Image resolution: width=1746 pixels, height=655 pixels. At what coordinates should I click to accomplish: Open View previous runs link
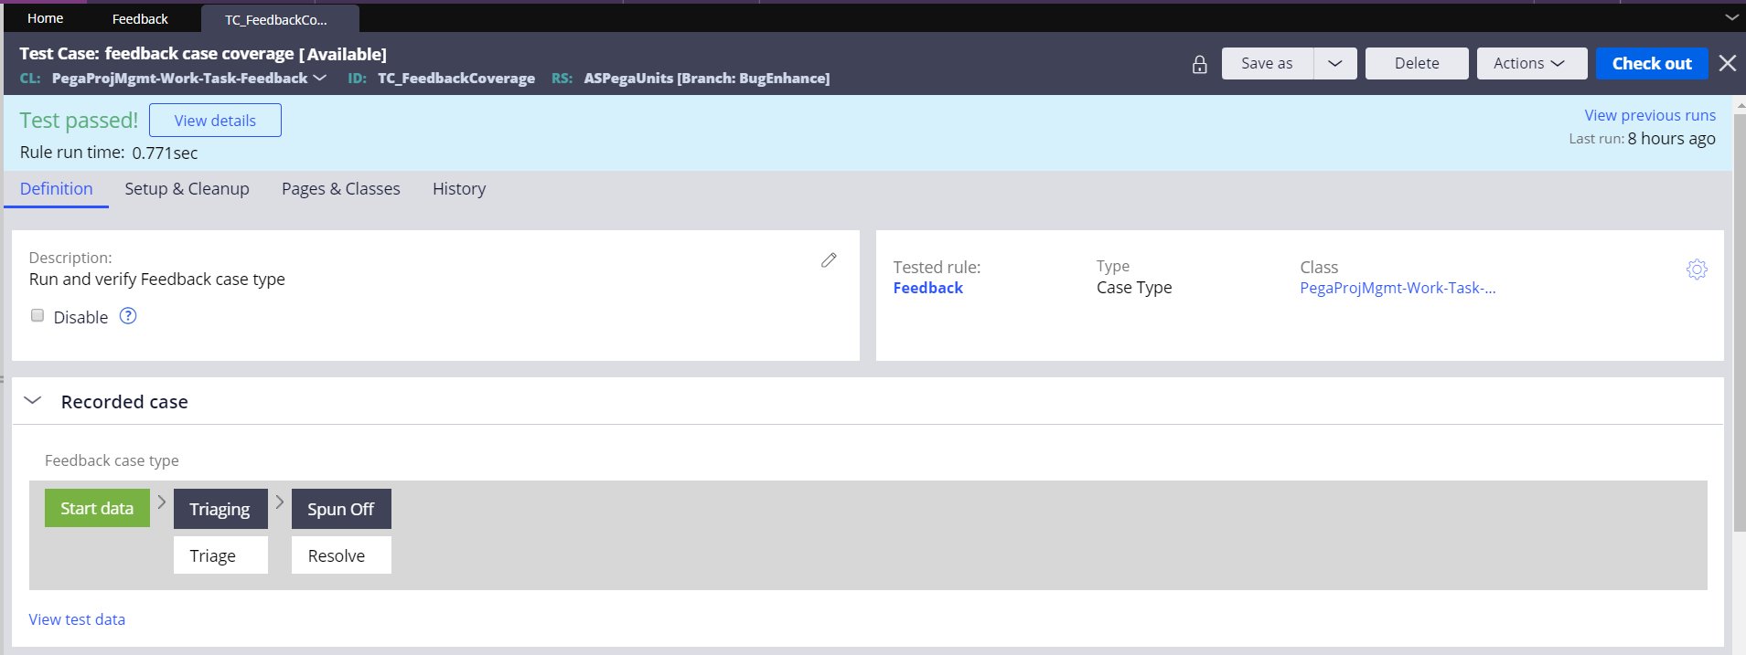(1650, 115)
